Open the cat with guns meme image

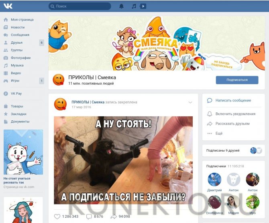pos(123,160)
